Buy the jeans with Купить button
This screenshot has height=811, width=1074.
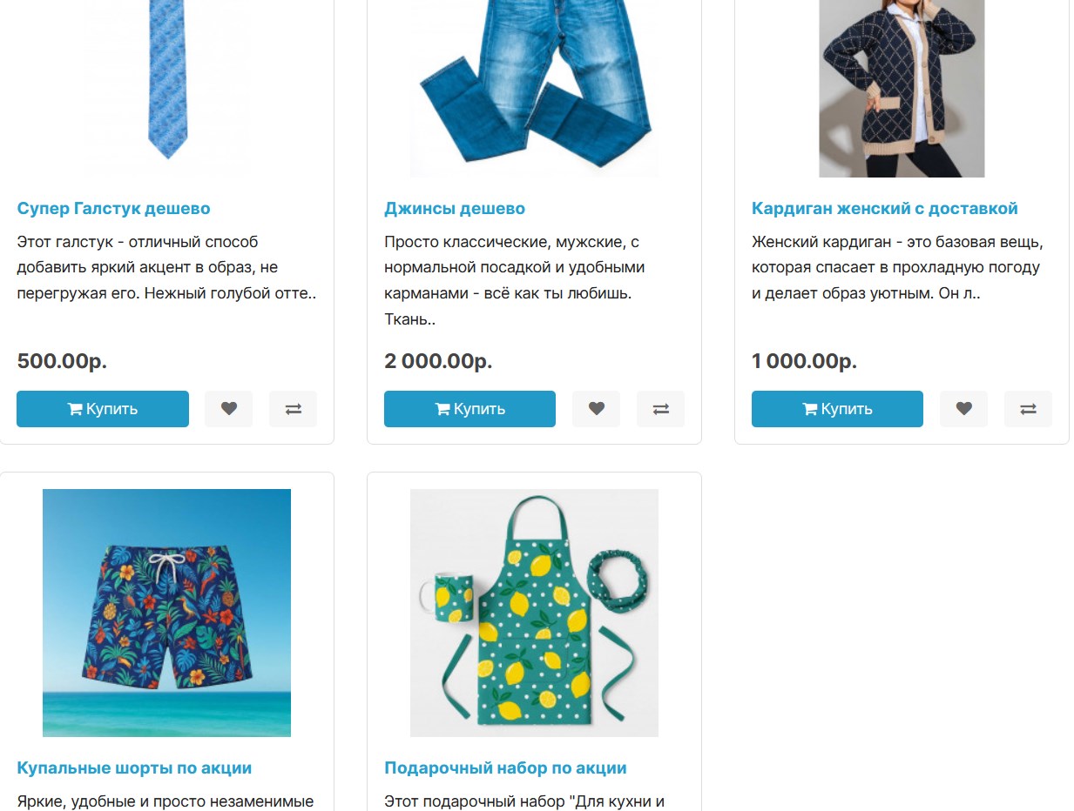click(469, 409)
